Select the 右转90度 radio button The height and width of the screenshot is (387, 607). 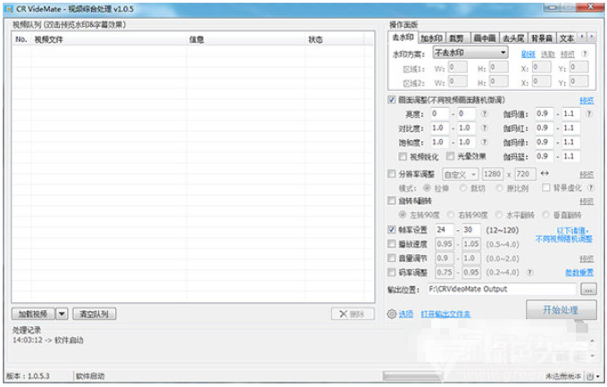451,215
